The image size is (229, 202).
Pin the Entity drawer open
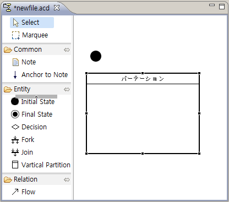pyautogui.click(x=67, y=89)
